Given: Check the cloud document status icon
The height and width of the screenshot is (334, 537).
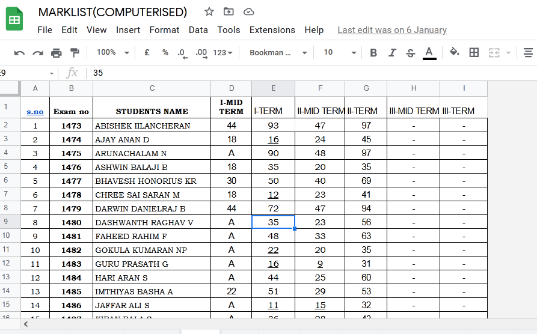Looking at the screenshot, I should (248, 12).
